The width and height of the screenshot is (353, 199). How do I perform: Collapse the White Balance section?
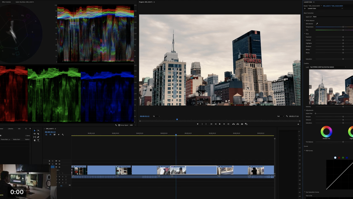(x=304, y=20)
